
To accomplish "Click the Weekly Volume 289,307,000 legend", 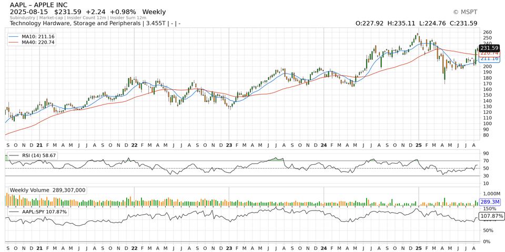I will (x=47, y=190).
